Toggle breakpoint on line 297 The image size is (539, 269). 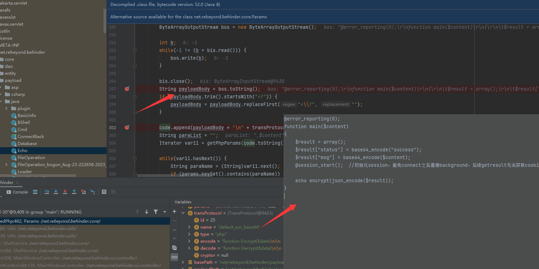pyautogui.click(x=127, y=89)
